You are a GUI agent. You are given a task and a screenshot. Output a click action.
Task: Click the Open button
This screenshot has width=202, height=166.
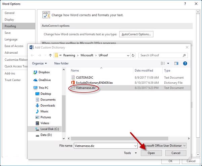click(x=151, y=153)
